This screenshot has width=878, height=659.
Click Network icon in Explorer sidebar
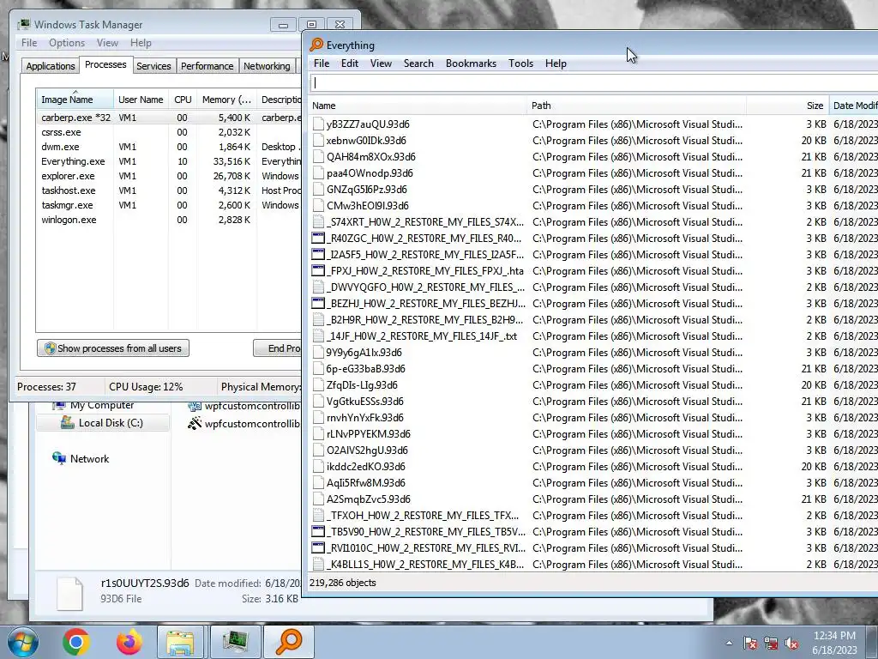pyautogui.click(x=59, y=458)
